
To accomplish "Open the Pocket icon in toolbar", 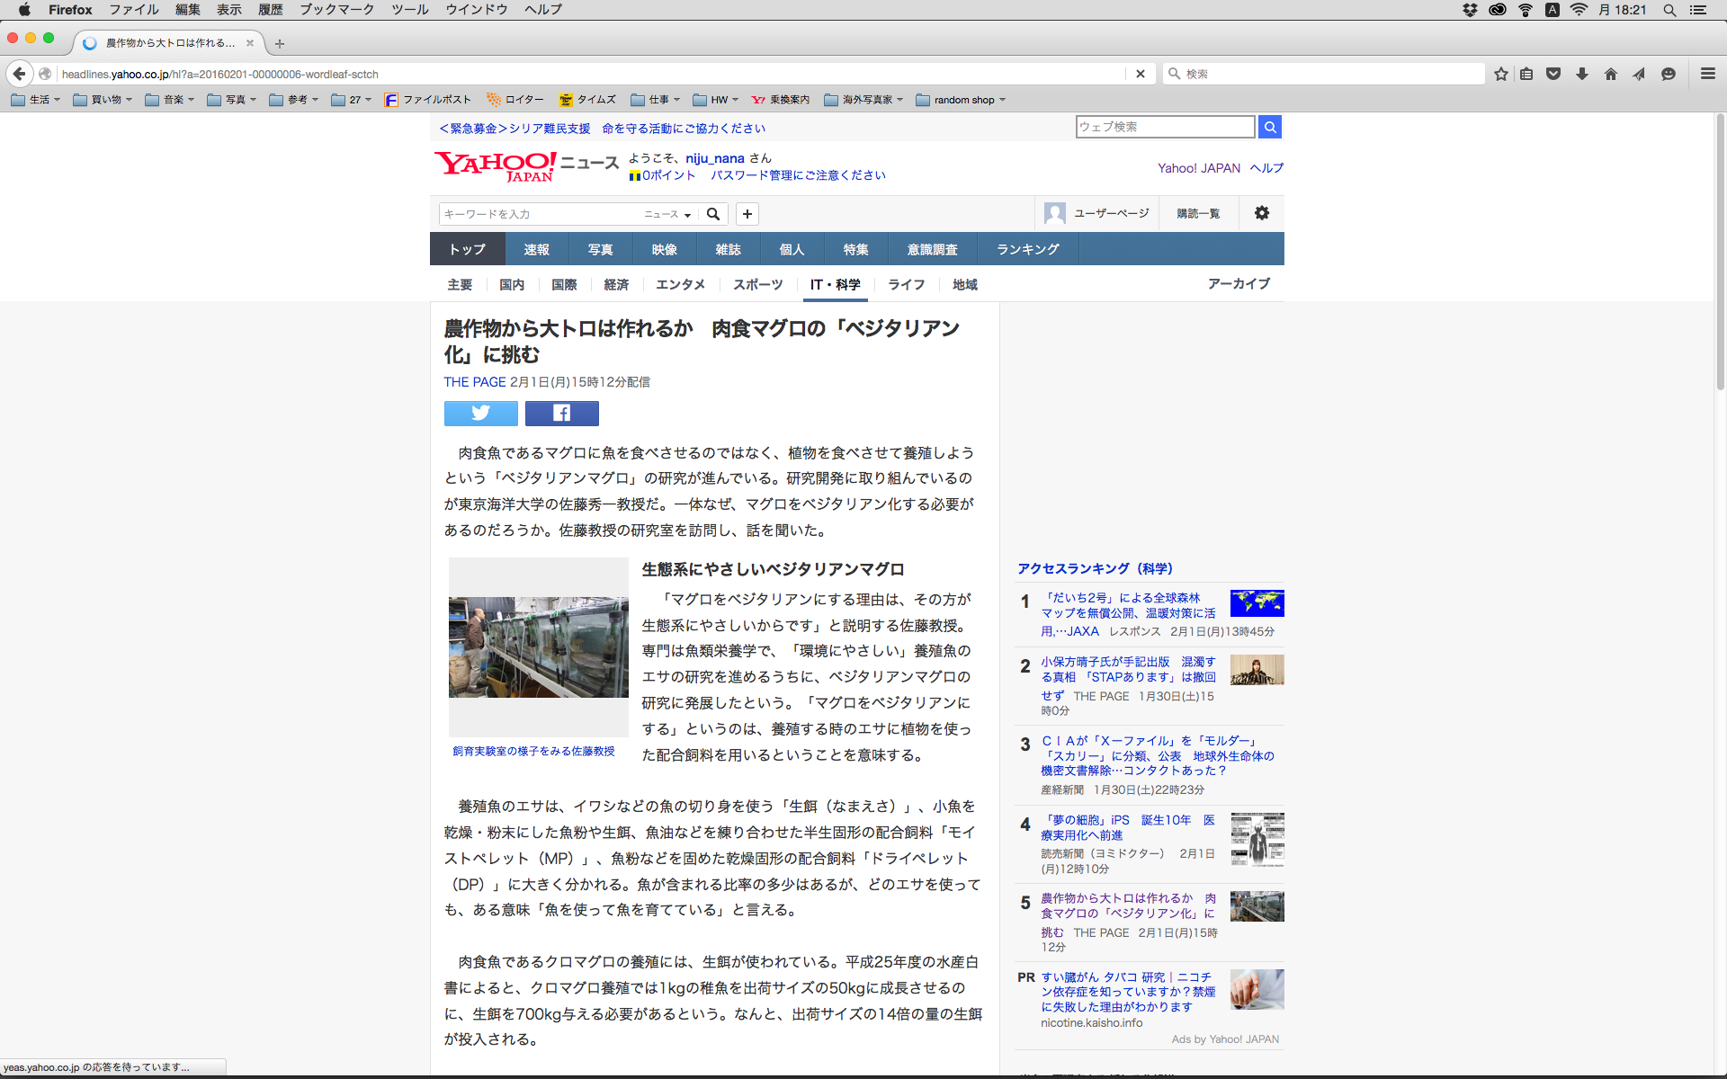I will 1553,74.
